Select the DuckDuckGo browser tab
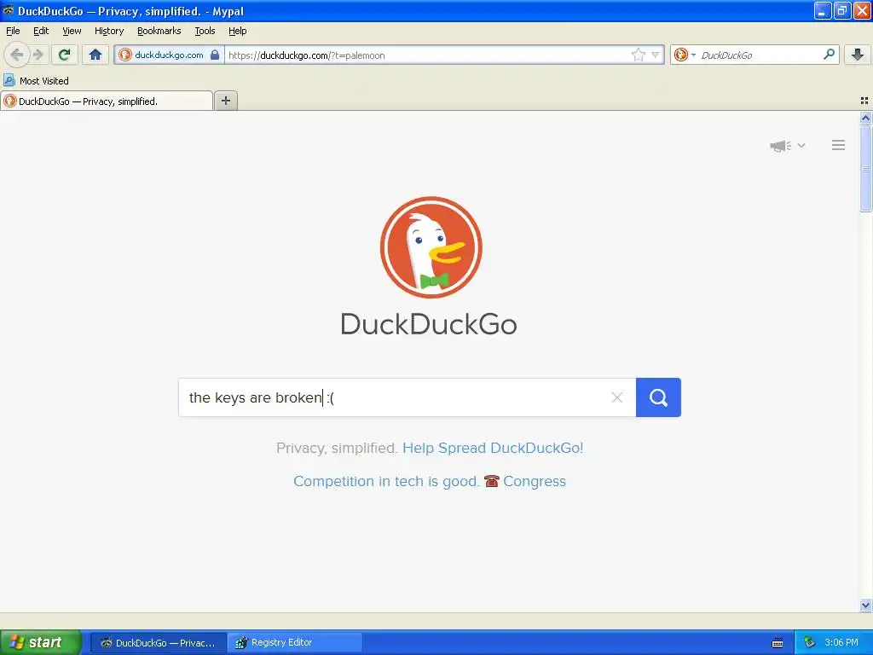The height and width of the screenshot is (655, 873). coord(107,101)
